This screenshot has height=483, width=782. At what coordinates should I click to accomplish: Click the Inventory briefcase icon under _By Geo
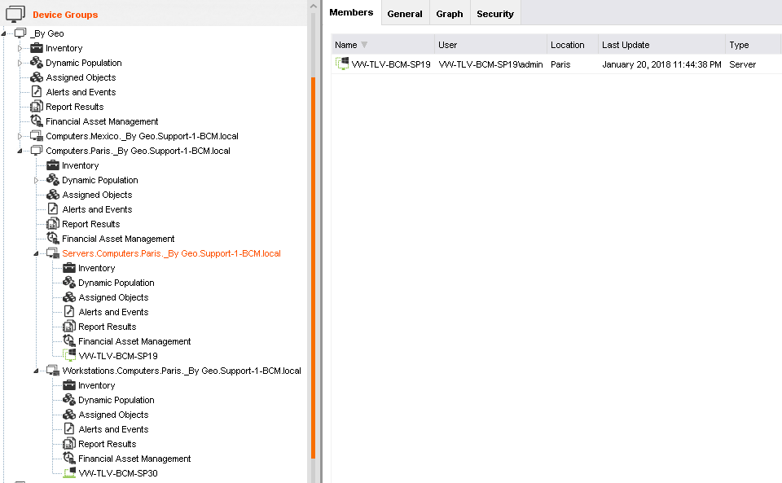tap(37, 48)
